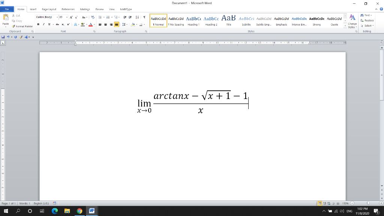The width and height of the screenshot is (384, 216).
Task: Apply the red font color
Action: tap(91, 24)
